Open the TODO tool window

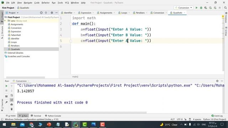(11, 116)
